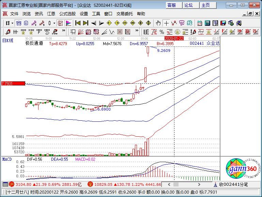Screen dimensions: 262x197
Task: Click the 沪 Shanghai index badge
Action: point(12,184)
